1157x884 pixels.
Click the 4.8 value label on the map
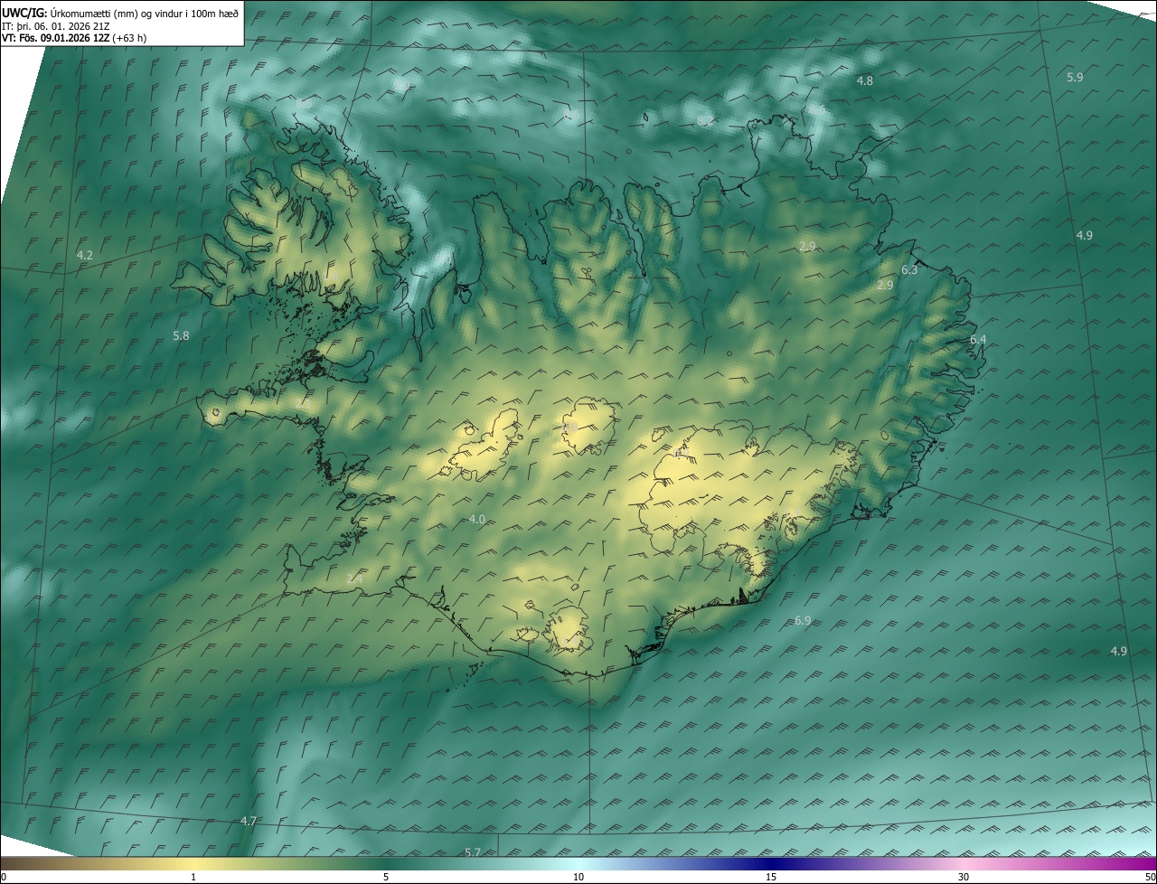click(x=865, y=80)
